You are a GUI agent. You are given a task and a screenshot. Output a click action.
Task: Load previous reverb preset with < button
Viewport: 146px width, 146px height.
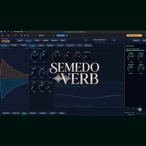tap(86, 41)
